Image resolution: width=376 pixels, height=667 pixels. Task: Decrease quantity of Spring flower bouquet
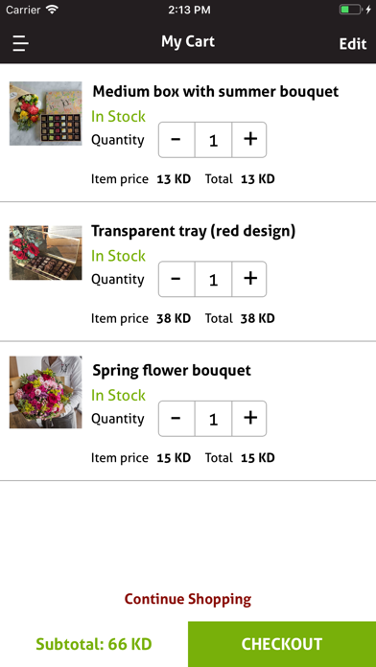pyautogui.click(x=176, y=419)
